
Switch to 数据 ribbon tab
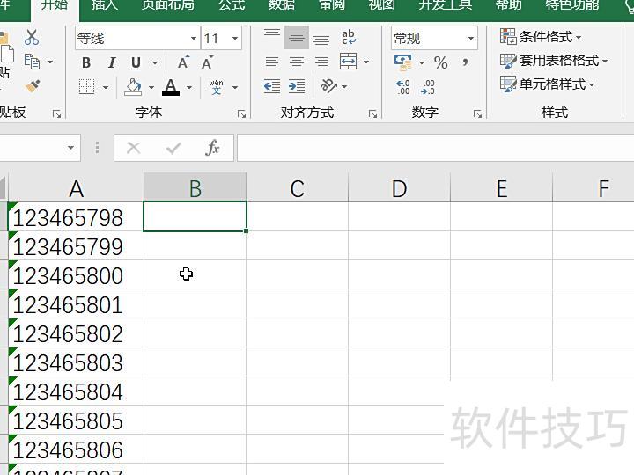click(282, 4)
